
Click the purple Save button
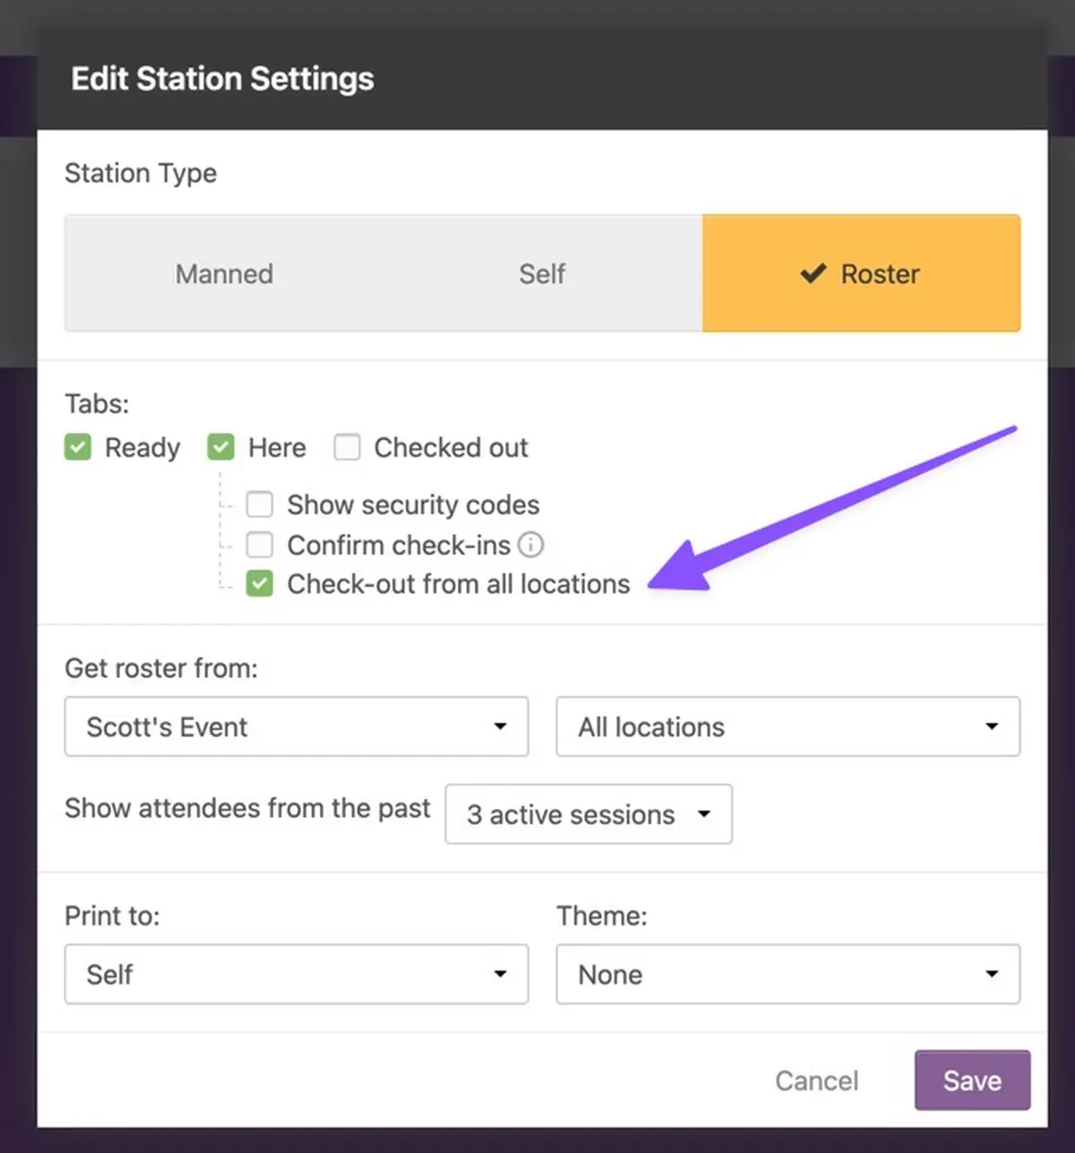click(972, 1080)
